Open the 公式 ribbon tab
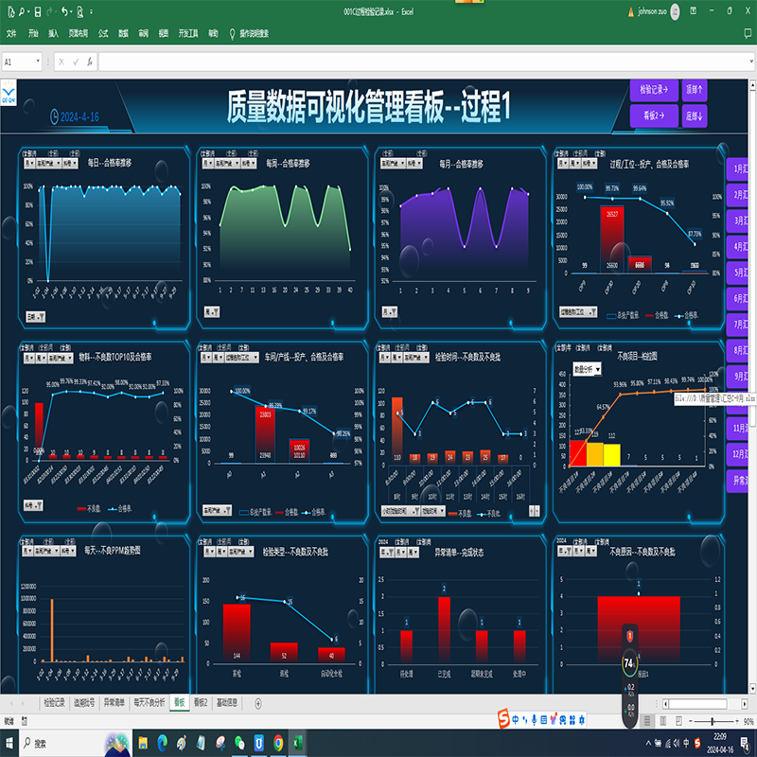The height and width of the screenshot is (757, 757). point(103,33)
